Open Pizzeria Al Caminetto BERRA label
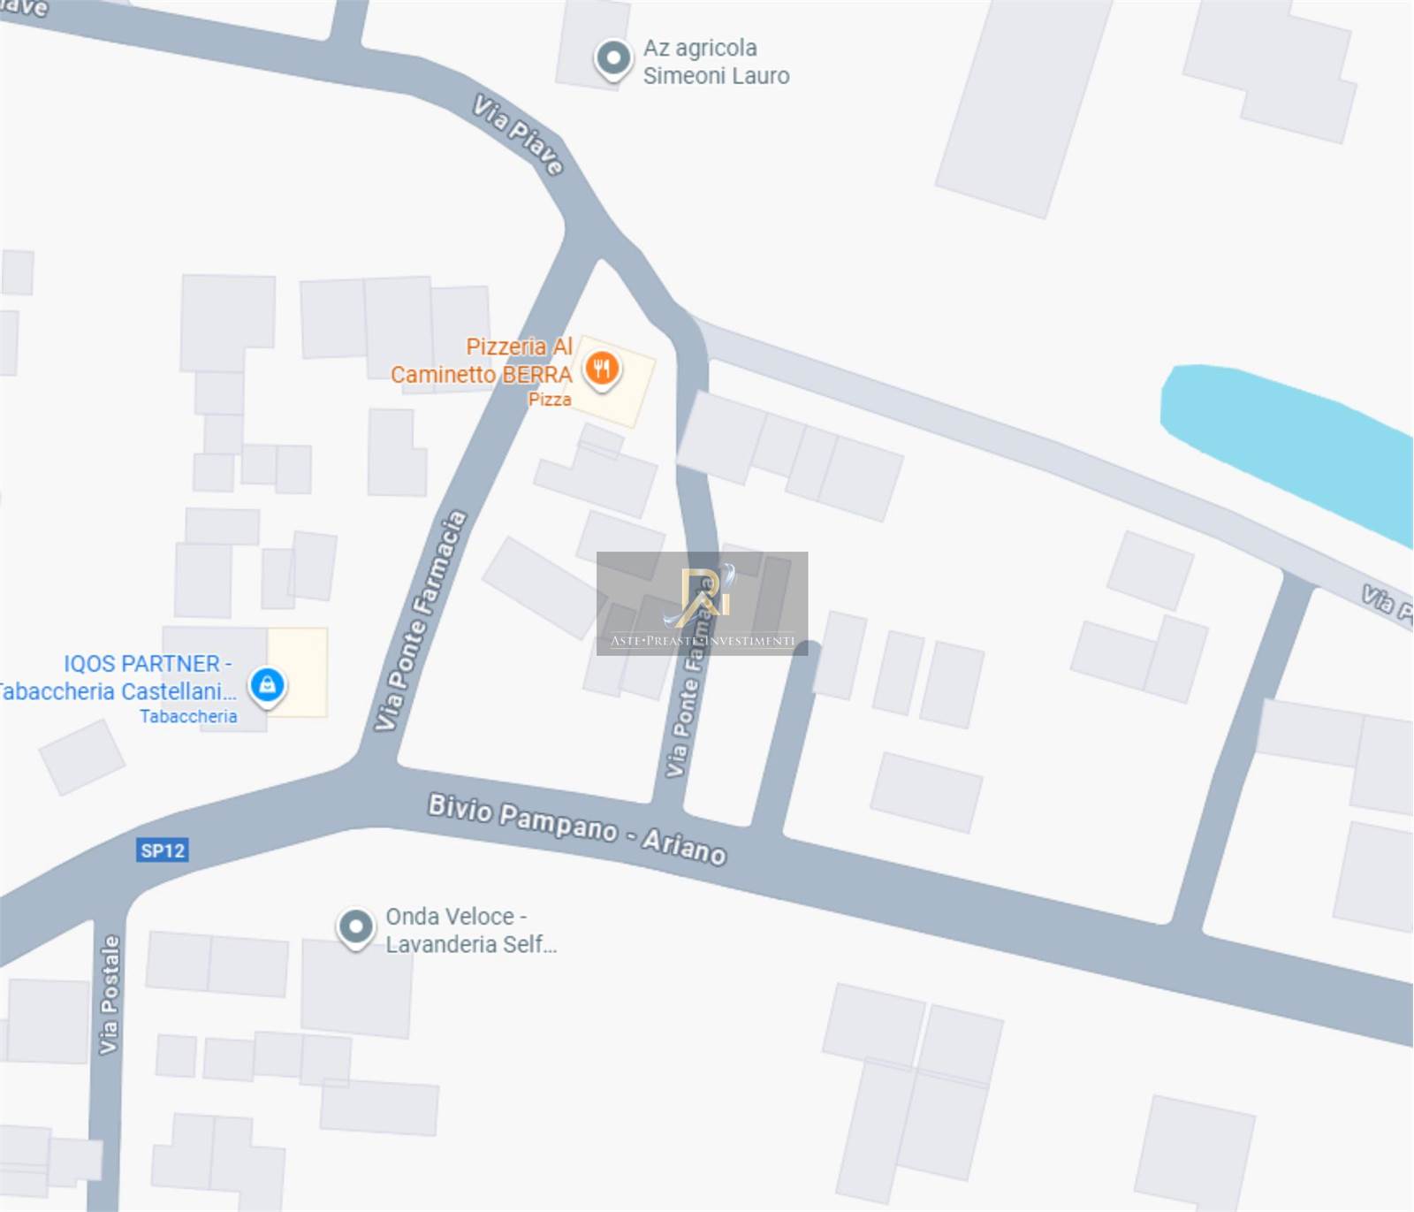 [482, 361]
